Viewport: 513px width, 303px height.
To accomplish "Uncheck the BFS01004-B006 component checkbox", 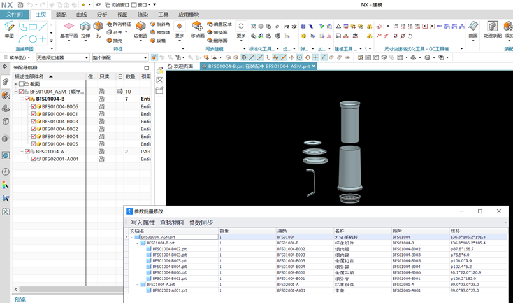I will pos(34,106).
